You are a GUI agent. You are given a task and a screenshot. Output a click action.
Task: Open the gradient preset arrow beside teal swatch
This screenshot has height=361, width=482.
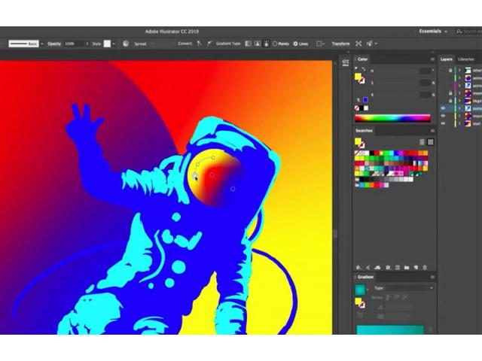tap(368, 290)
